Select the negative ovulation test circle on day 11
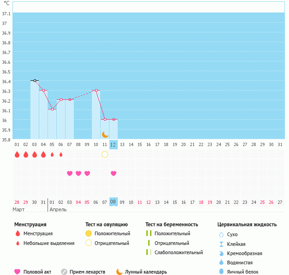 point(105,154)
